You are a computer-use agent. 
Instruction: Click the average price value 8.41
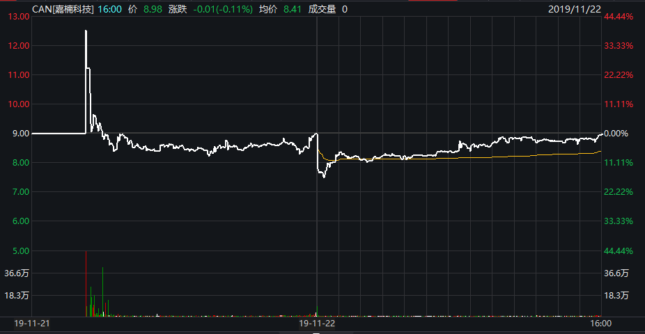tap(293, 9)
